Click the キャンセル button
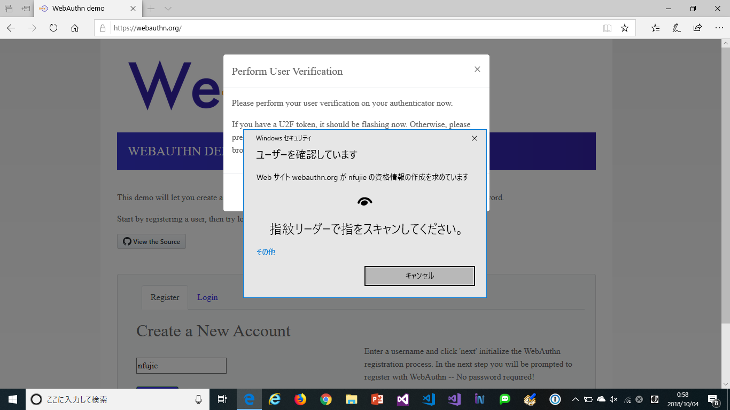Image resolution: width=730 pixels, height=410 pixels. pos(420,276)
